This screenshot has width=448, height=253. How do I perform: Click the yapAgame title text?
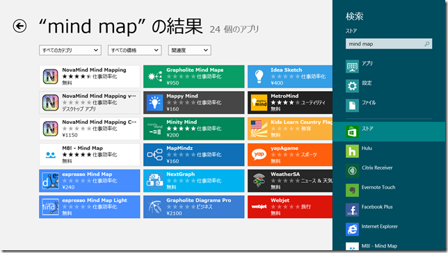tap(285, 148)
